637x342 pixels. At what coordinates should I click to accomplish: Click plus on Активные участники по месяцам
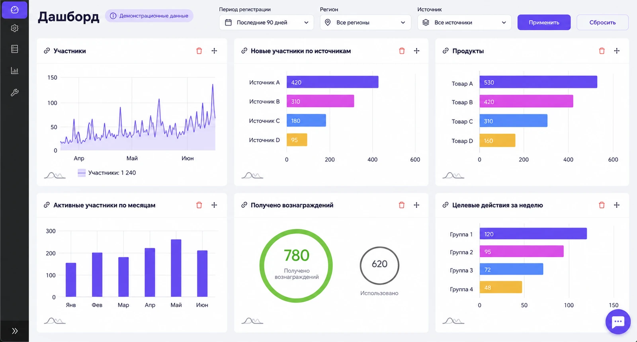pyautogui.click(x=214, y=205)
